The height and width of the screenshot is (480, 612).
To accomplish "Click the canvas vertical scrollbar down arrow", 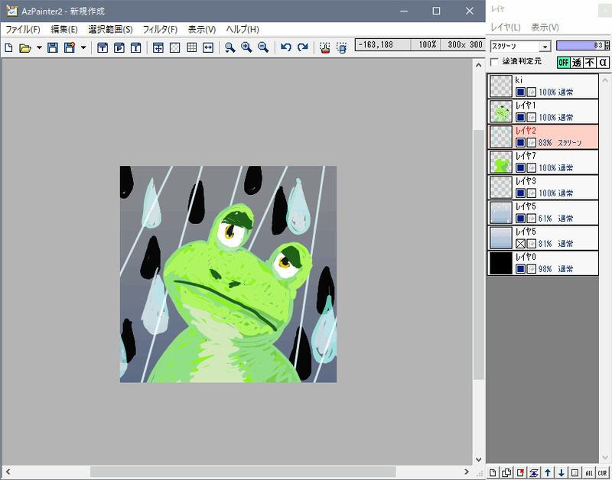I will click(x=479, y=459).
